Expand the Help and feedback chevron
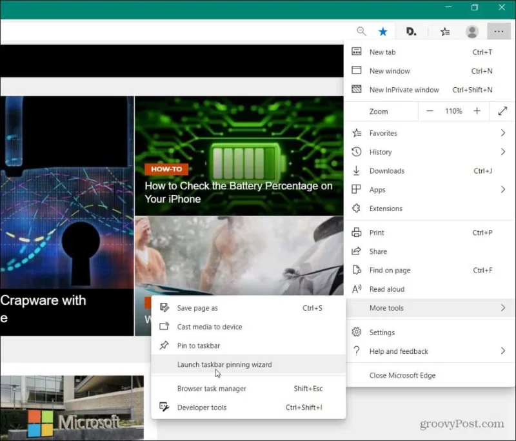The height and width of the screenshot is (441, 516). 503,351
